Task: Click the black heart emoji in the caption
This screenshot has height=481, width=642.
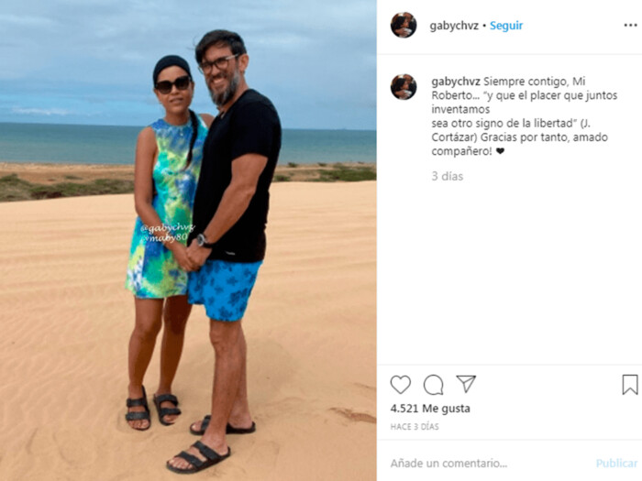Action: click(x=500, y=151)
